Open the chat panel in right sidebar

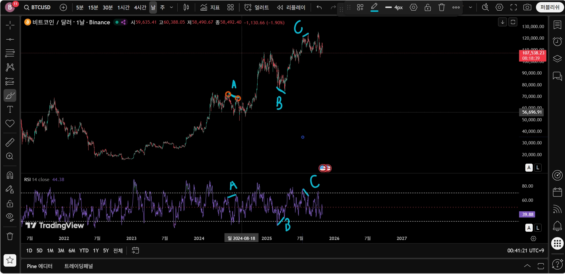click(x=557, y=76)
